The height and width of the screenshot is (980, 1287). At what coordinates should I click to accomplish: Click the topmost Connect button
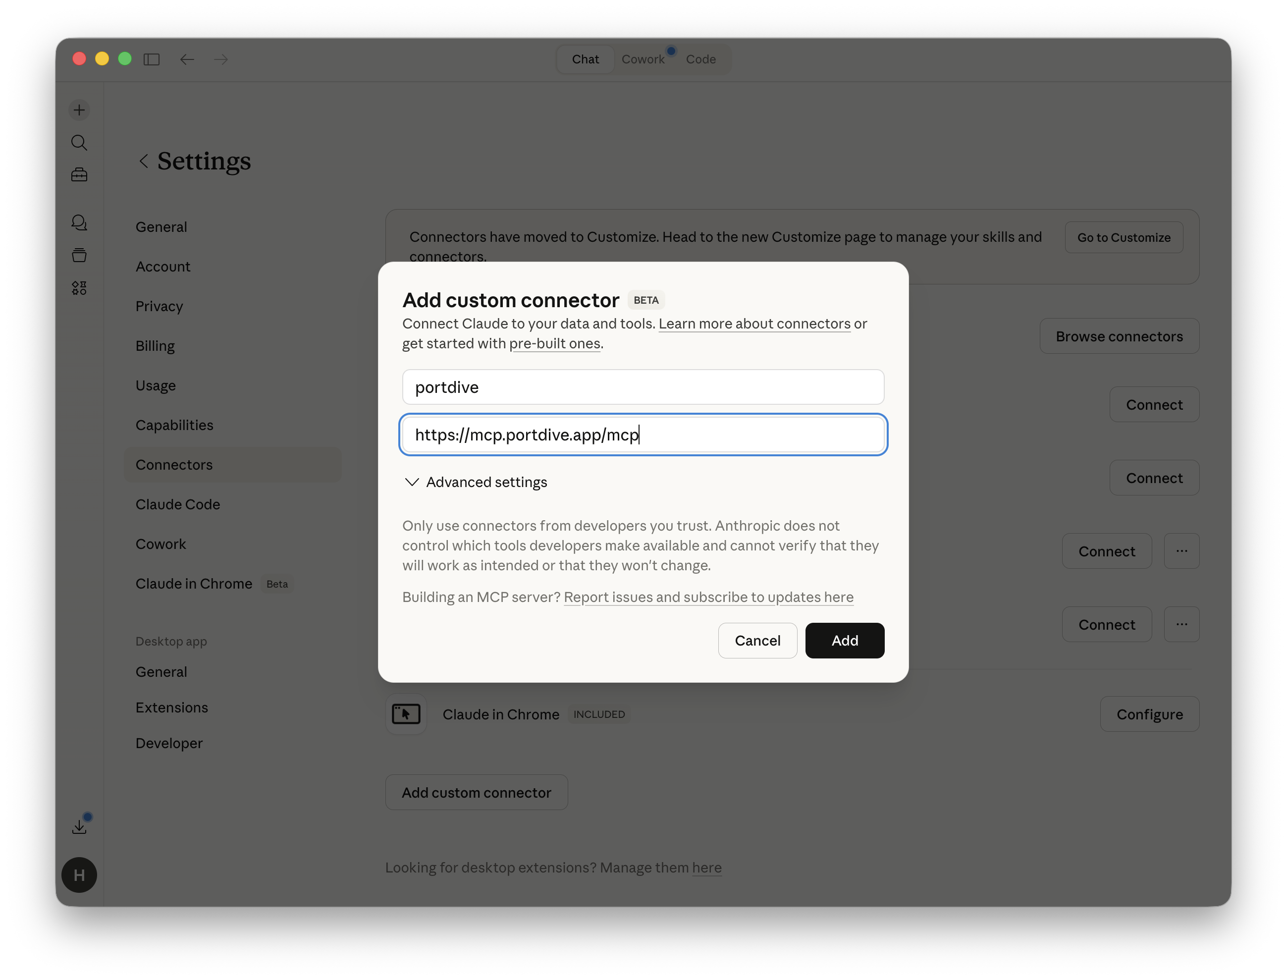click(x=1154, y=404)
